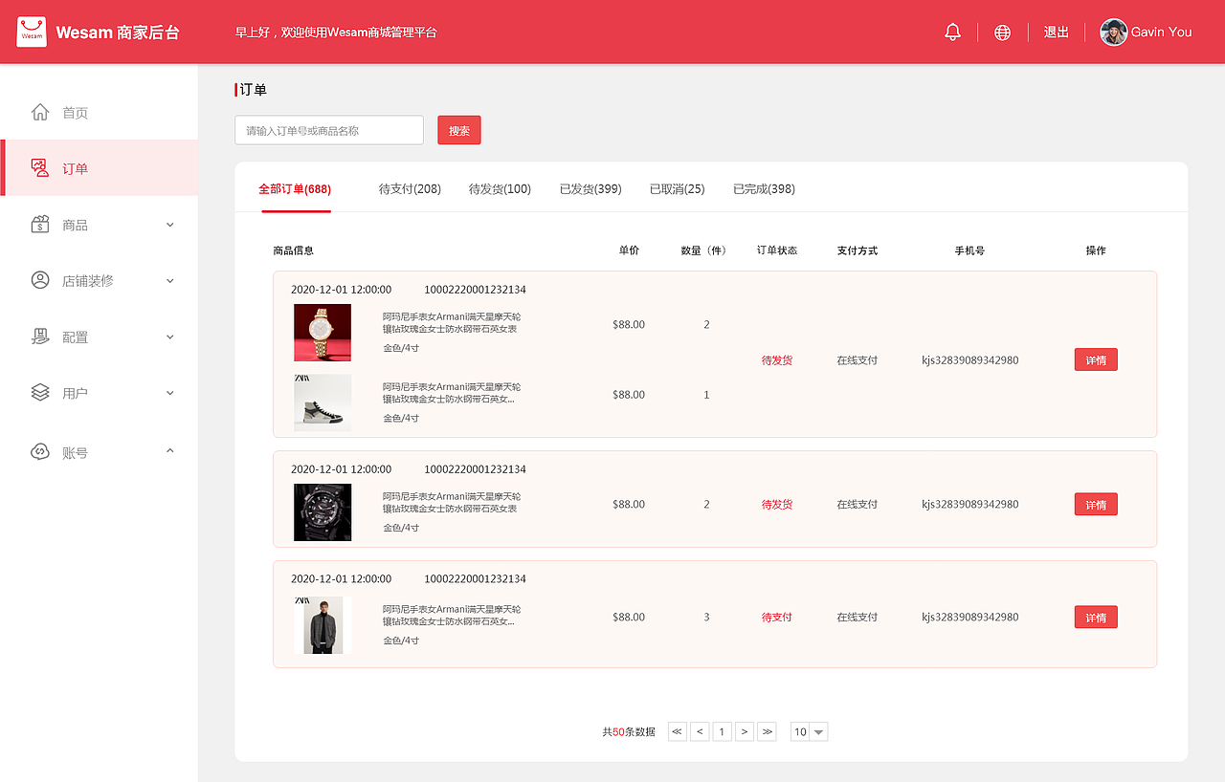Open the 用户 users section icon
This screenshot has width=1225, height=782.
39,392
